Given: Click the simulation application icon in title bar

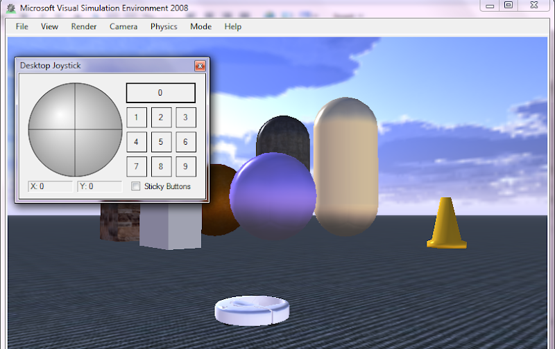Looking at the screenshot, I should [x=11, y=8].
